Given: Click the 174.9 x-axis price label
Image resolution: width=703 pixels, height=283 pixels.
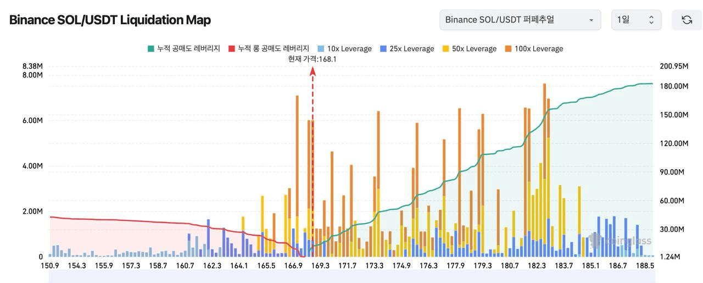Looking at the screenshot, I should (x=401, y=265).
